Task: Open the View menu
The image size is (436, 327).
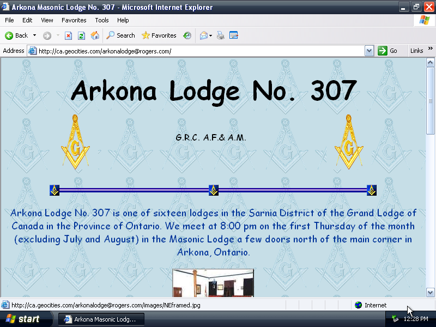Action: (47, 20)
